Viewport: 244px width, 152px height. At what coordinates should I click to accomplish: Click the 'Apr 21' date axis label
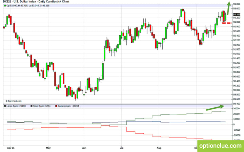tap(11, 148)
